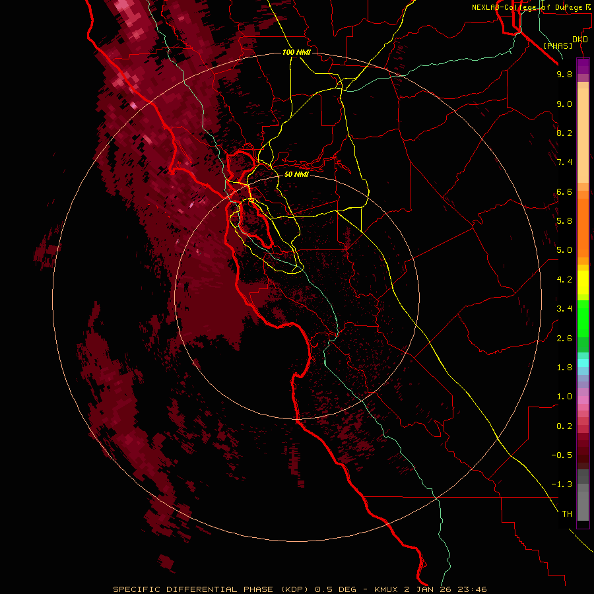Click the 1.8 scale value

click(564, 368)
